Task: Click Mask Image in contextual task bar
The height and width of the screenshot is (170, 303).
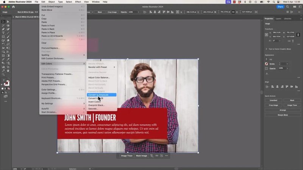Action: tap(141, 156)
